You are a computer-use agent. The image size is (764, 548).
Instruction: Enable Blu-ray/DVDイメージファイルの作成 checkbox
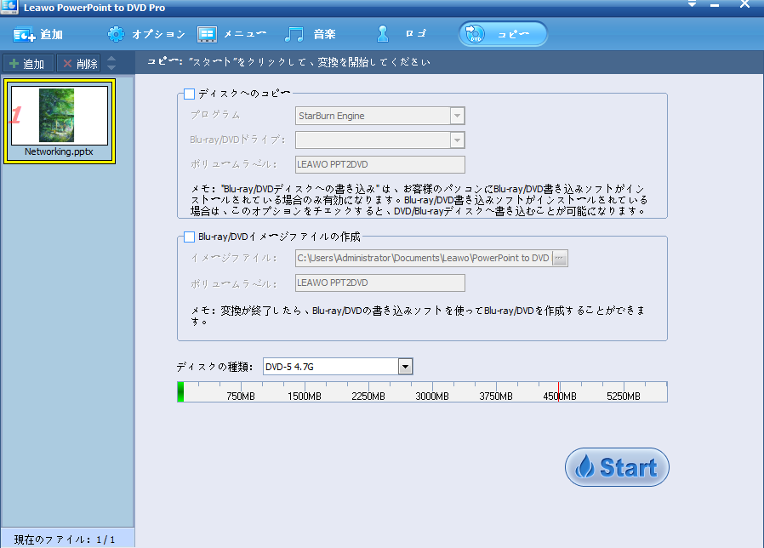pyautogui.click(x=190, y=237)
